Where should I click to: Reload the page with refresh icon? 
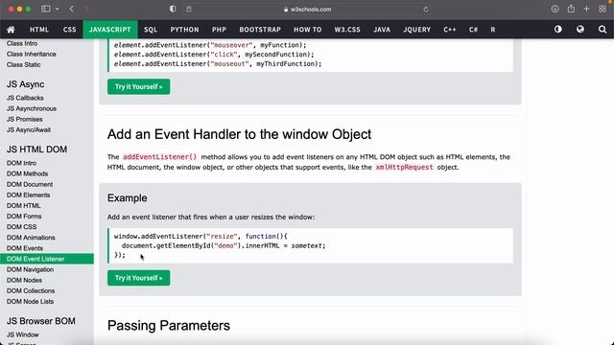[x=426, y=10]
